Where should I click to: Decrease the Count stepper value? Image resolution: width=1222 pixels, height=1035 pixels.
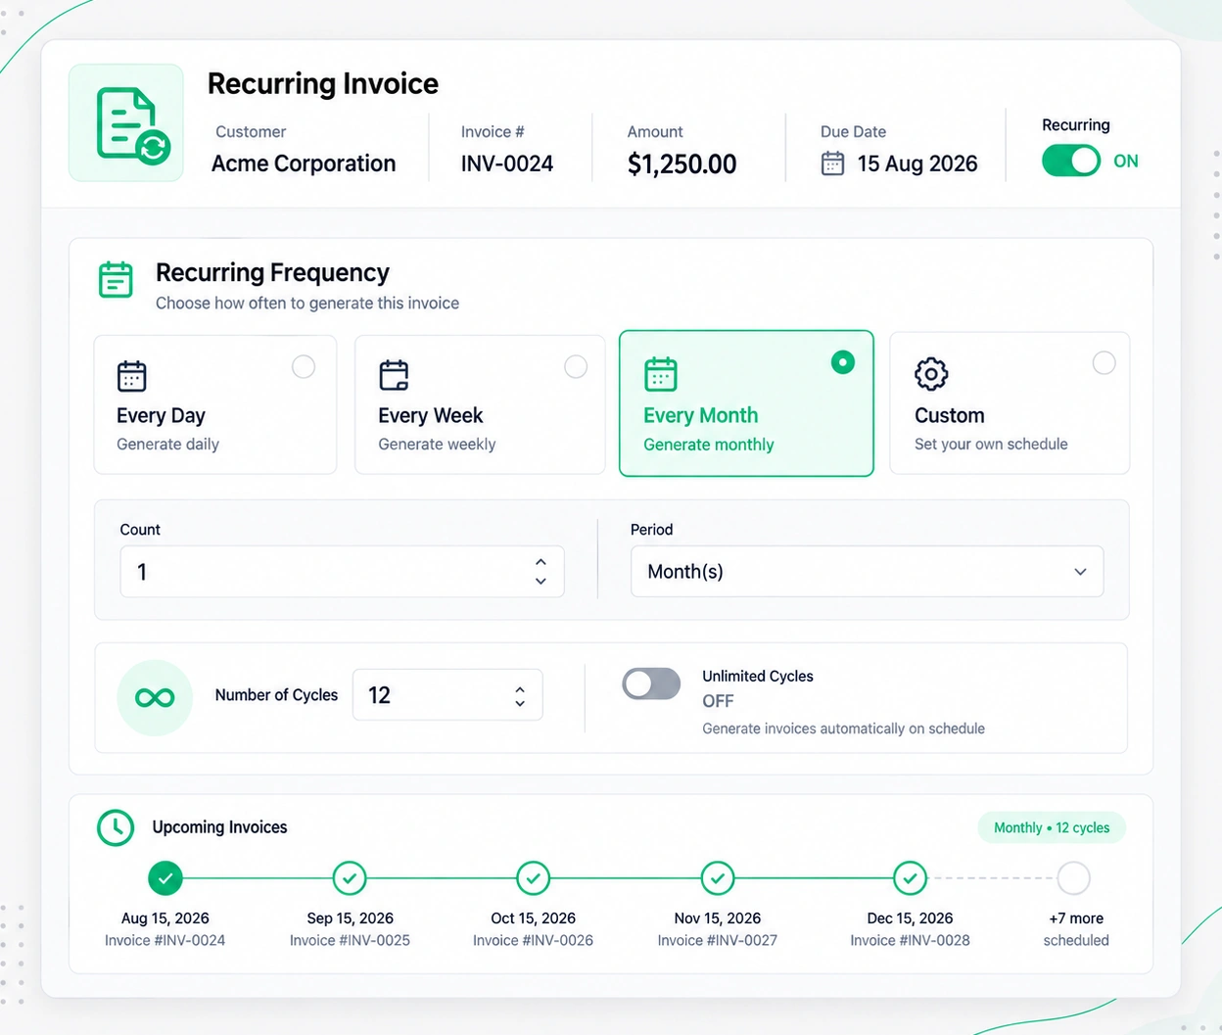(x=540, y=581)
